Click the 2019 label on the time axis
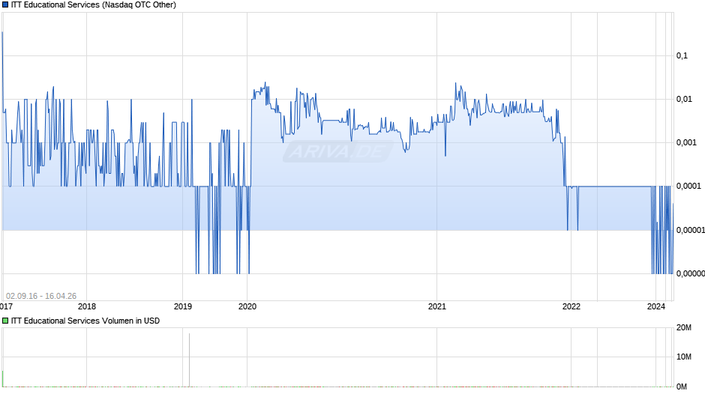 click(x=182, y=306)
